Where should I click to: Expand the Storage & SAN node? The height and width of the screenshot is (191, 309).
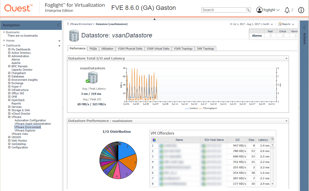tap(9, 110)
